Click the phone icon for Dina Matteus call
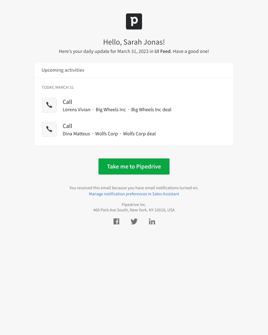The width and height of the screenshot is (268, 335). [49, 129]
